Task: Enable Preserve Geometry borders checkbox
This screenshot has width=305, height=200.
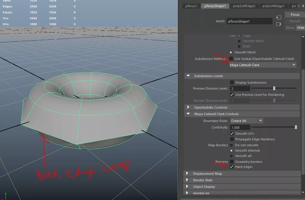Action: click(232, 162)
